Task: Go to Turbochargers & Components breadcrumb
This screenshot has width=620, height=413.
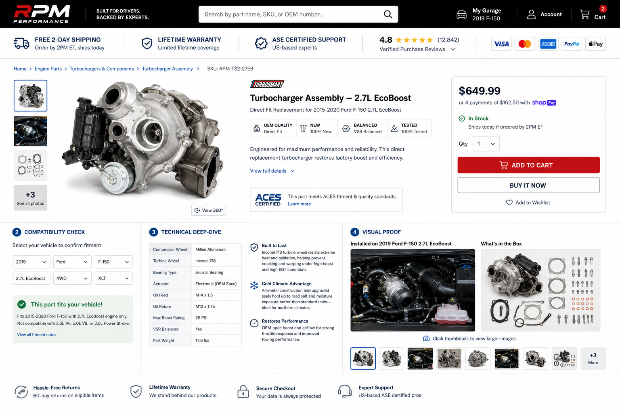Action: click(x=102, y=69)
